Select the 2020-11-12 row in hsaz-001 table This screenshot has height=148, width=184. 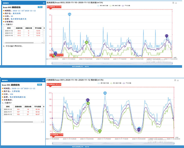[x=22, y=109]
